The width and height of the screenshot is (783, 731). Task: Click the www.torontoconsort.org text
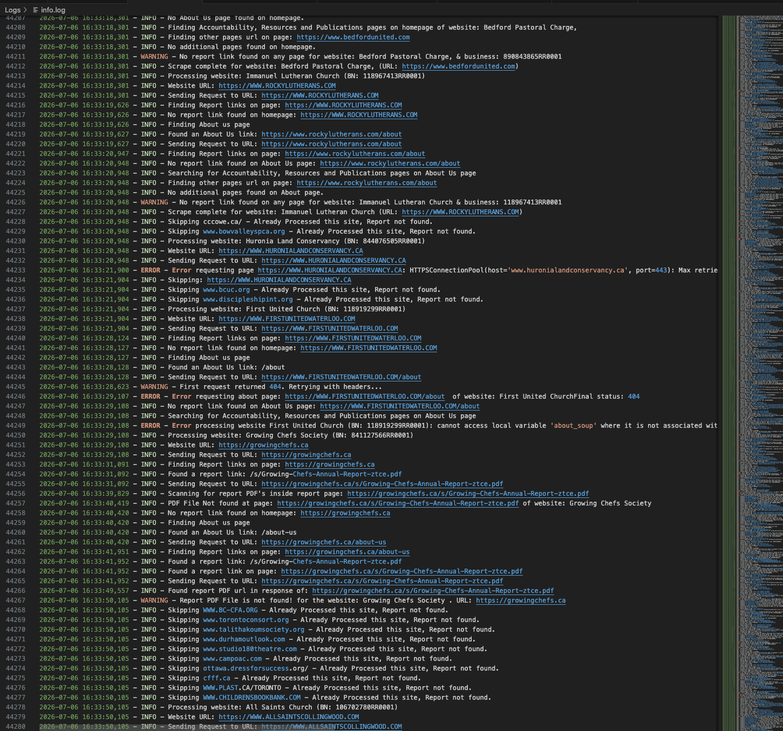tap(246, 620)
